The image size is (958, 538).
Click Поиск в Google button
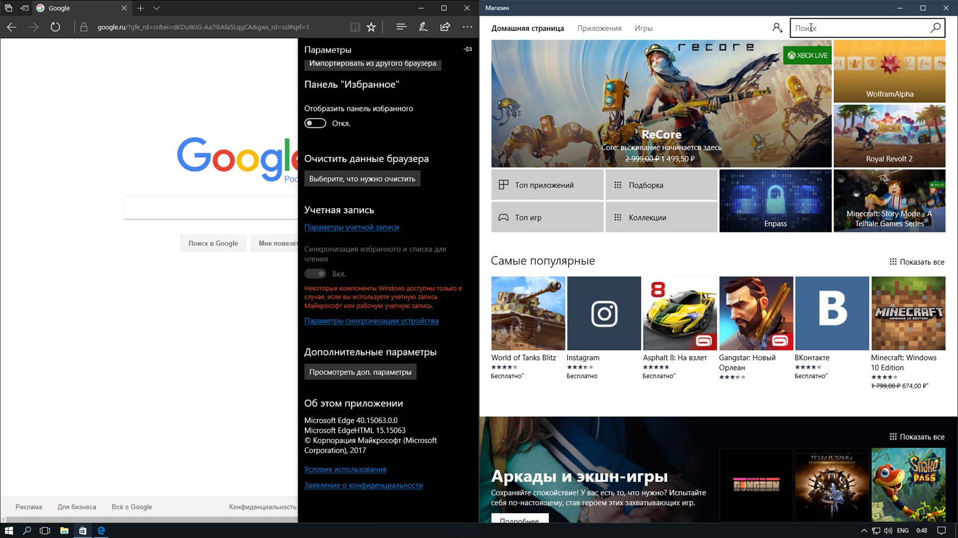point(213,243)
